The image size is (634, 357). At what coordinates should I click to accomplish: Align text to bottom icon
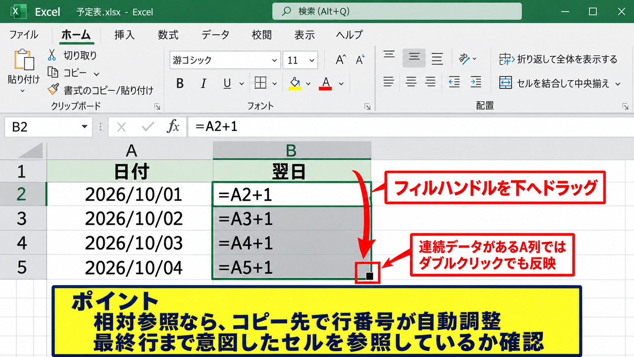(x=437, y=58)
